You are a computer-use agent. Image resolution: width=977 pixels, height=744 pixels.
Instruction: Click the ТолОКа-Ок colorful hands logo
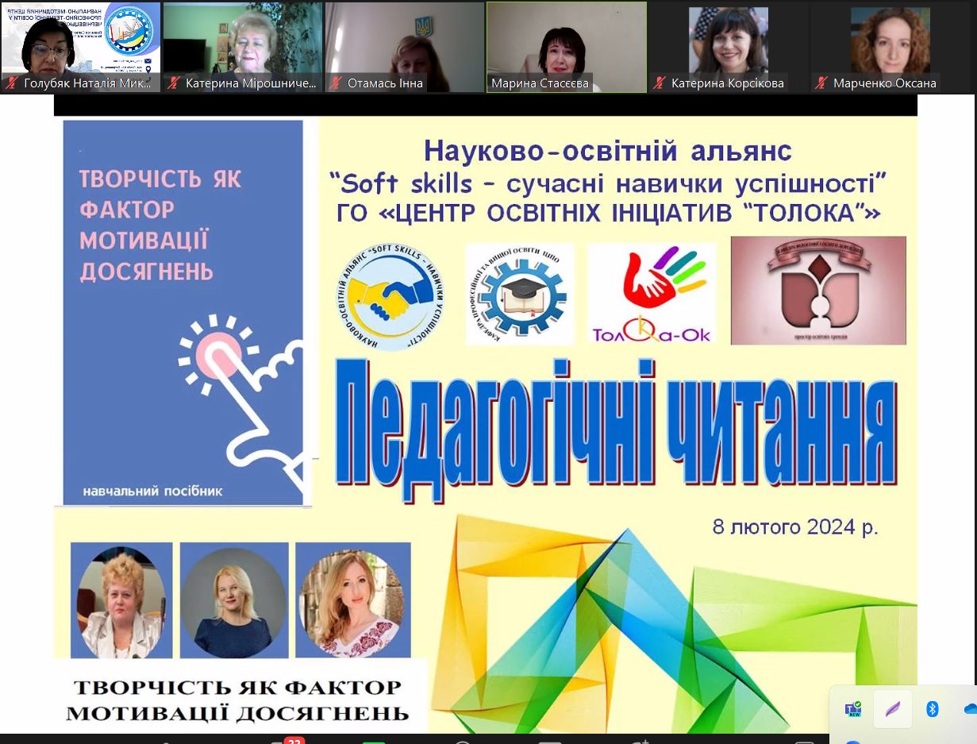[x=652, y=293]
